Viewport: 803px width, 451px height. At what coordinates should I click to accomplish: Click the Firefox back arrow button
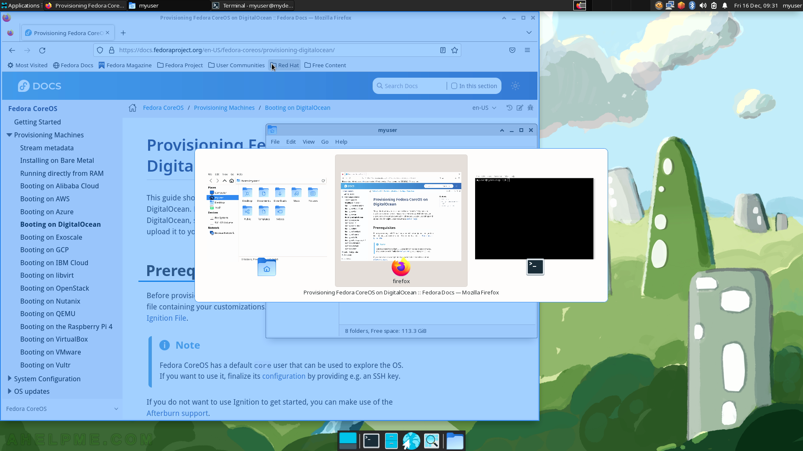[12, 50]
